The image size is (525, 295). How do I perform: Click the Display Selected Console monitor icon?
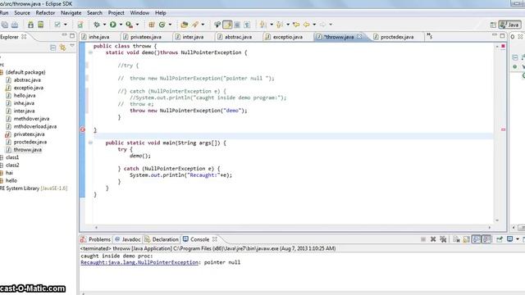click(509, 239)
